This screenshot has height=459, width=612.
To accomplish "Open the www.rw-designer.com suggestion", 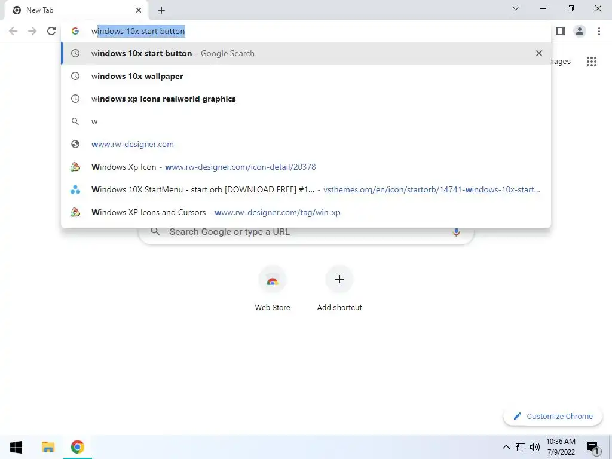I will [x=306, y=144].
